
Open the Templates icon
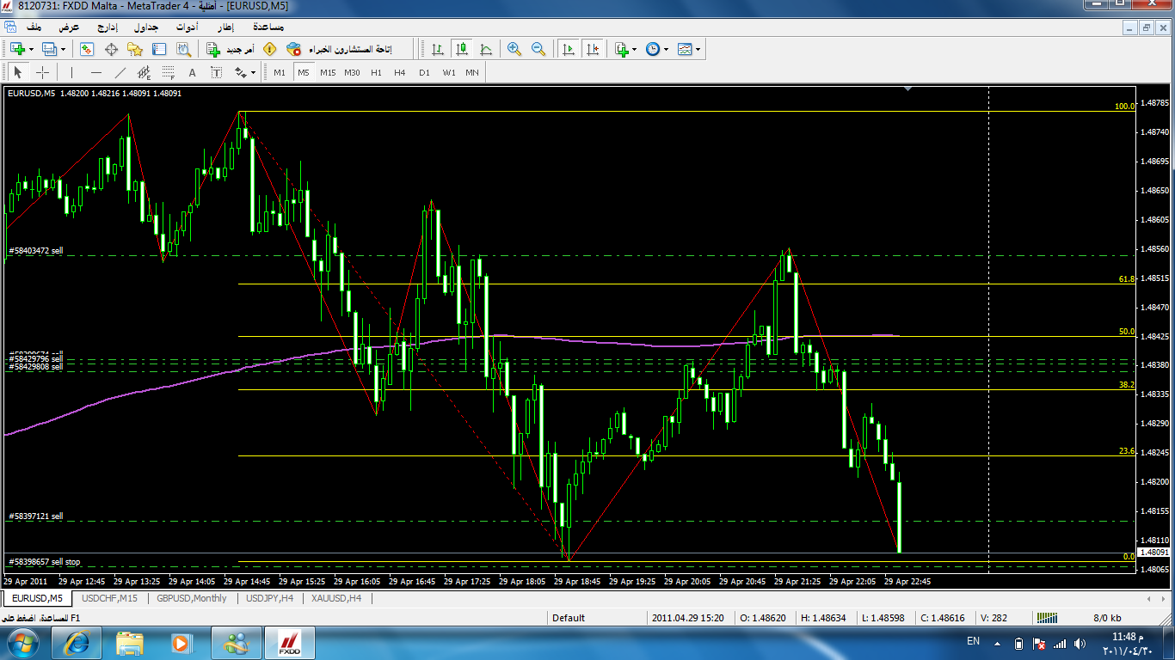click(x=685, y=50)
